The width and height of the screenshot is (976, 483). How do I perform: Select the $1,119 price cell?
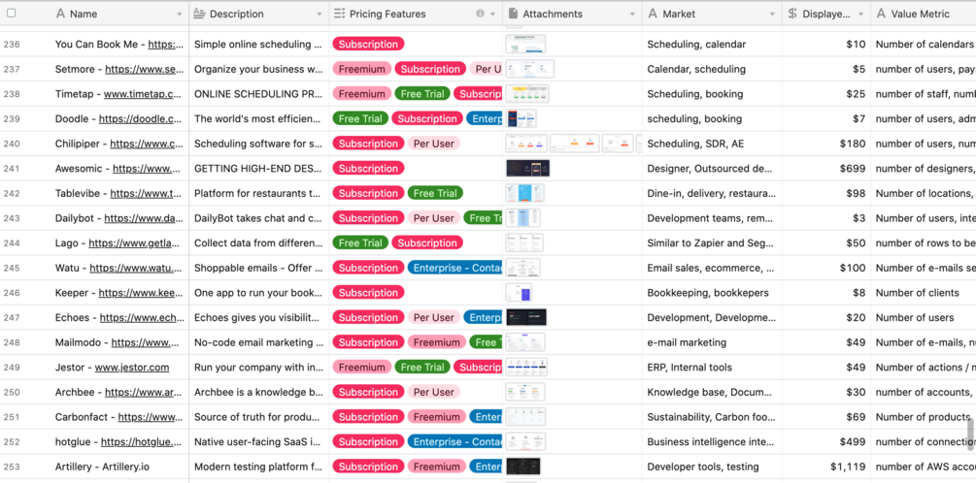tap(826, 467)
